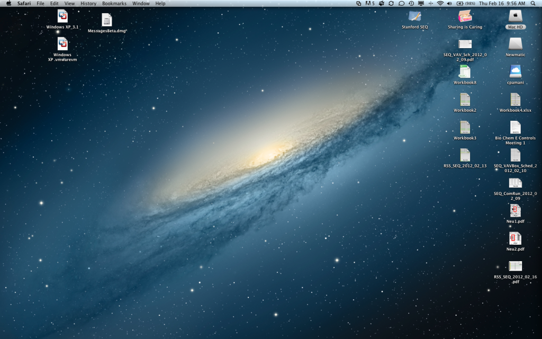This screenshot has height=339, width=542.
Task: Select the Neu1.pdf file icon
Action: coord(516,210)
